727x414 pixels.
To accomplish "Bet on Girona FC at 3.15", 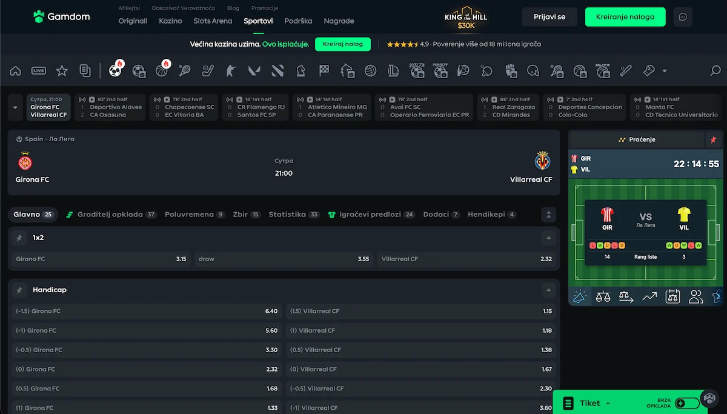I will [x=101, y=259].
